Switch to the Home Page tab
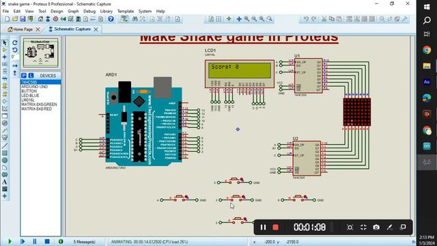 23,29
